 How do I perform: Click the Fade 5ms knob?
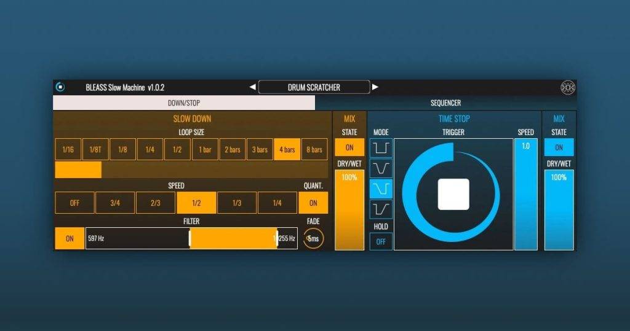click(x=313, y=238)
